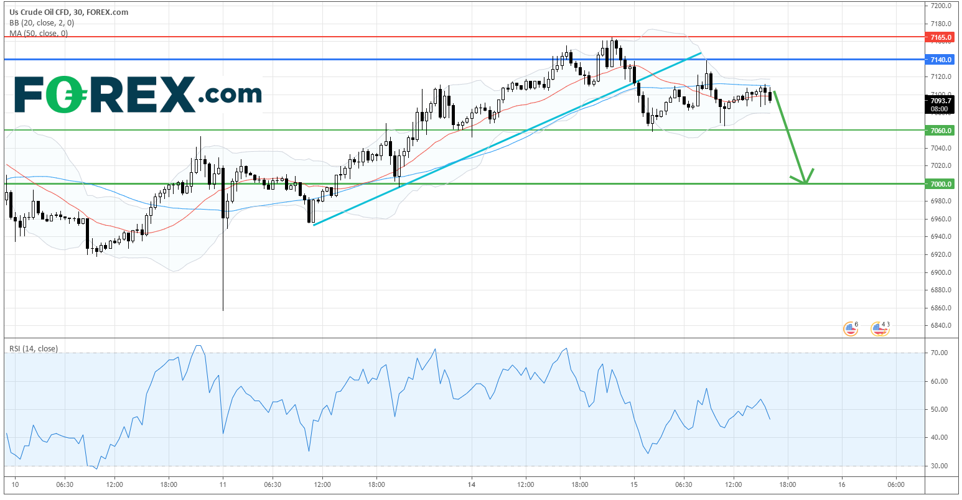Viewport: 962px width, 500px height.
Task: Click the date label 11 on time axis
Action: point(223,484)
